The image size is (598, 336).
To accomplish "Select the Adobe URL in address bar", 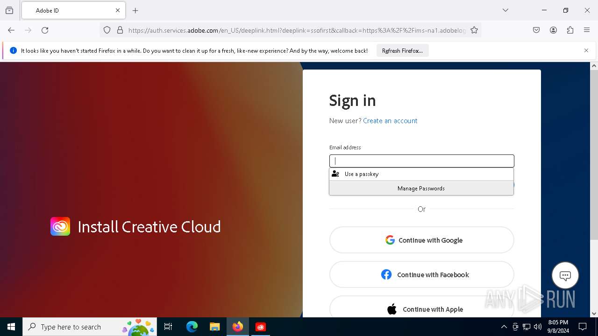I will [x=297, y=30].
